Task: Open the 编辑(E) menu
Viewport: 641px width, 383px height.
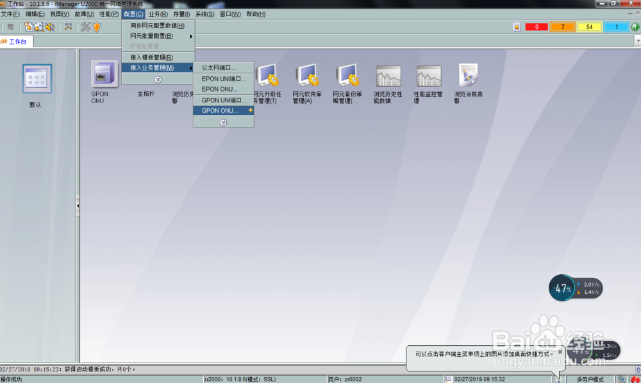Action: point(35,14)
